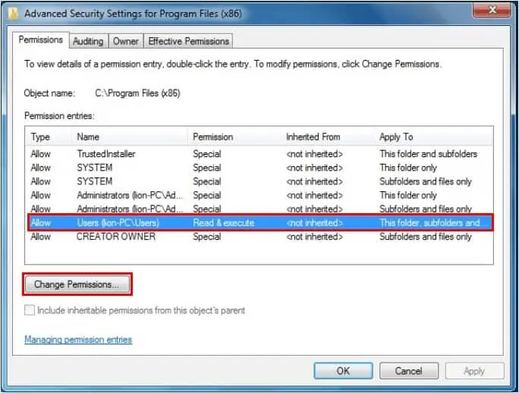Click the Change Permissions button
The height and width of the screenshot is (393, 519).
coord(77,285)
